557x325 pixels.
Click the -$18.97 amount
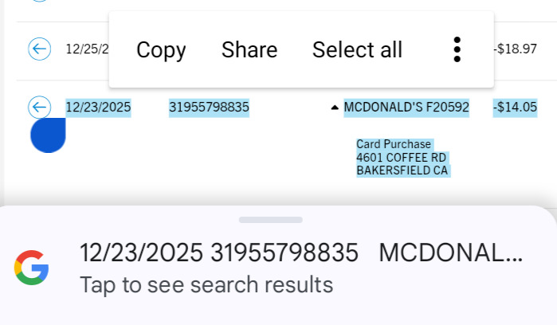click(x=515, y=49)
